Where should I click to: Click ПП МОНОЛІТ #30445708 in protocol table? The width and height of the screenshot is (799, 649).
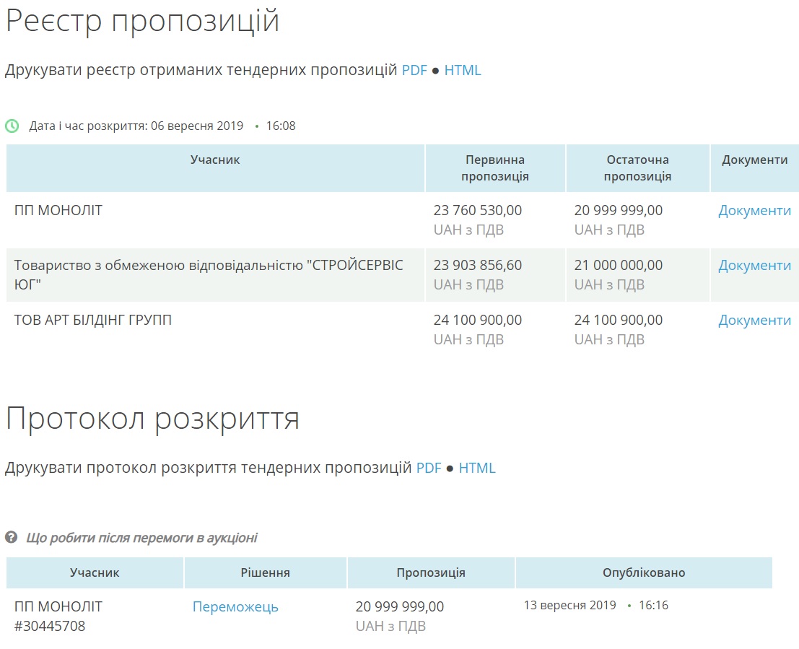58,617
